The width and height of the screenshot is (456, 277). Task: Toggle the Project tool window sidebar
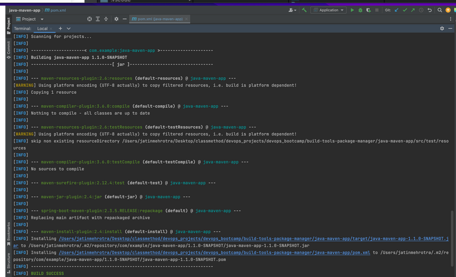[x=8, y=25]
